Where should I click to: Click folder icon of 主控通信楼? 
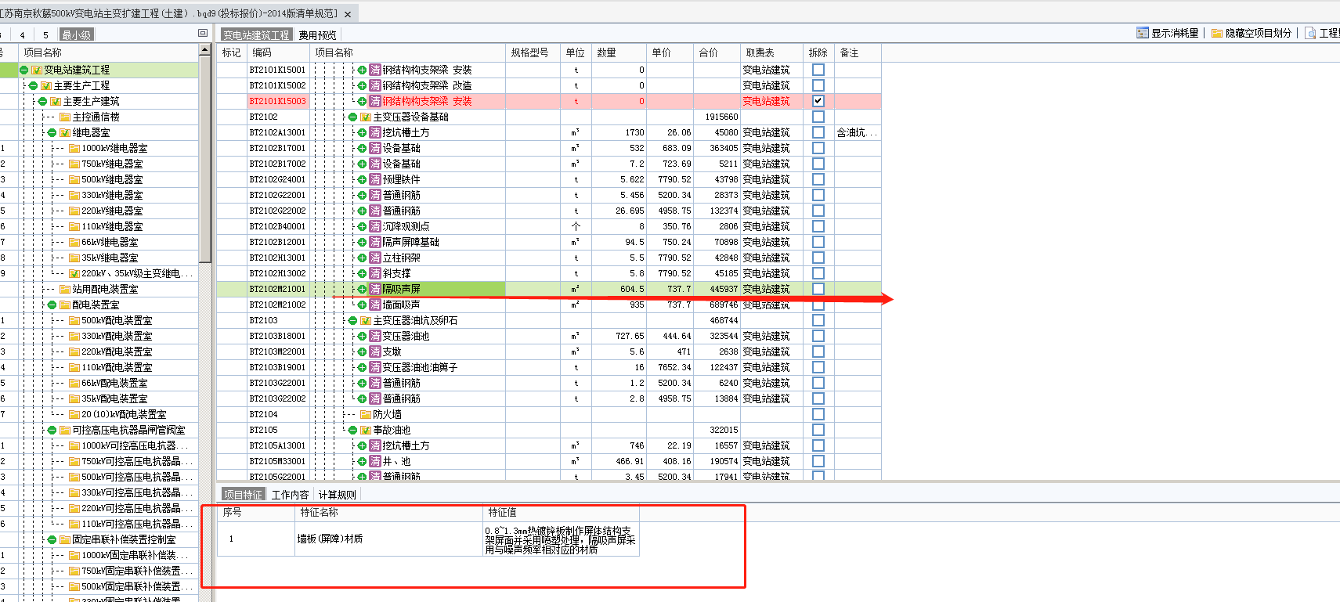click(x=65, y=117)
